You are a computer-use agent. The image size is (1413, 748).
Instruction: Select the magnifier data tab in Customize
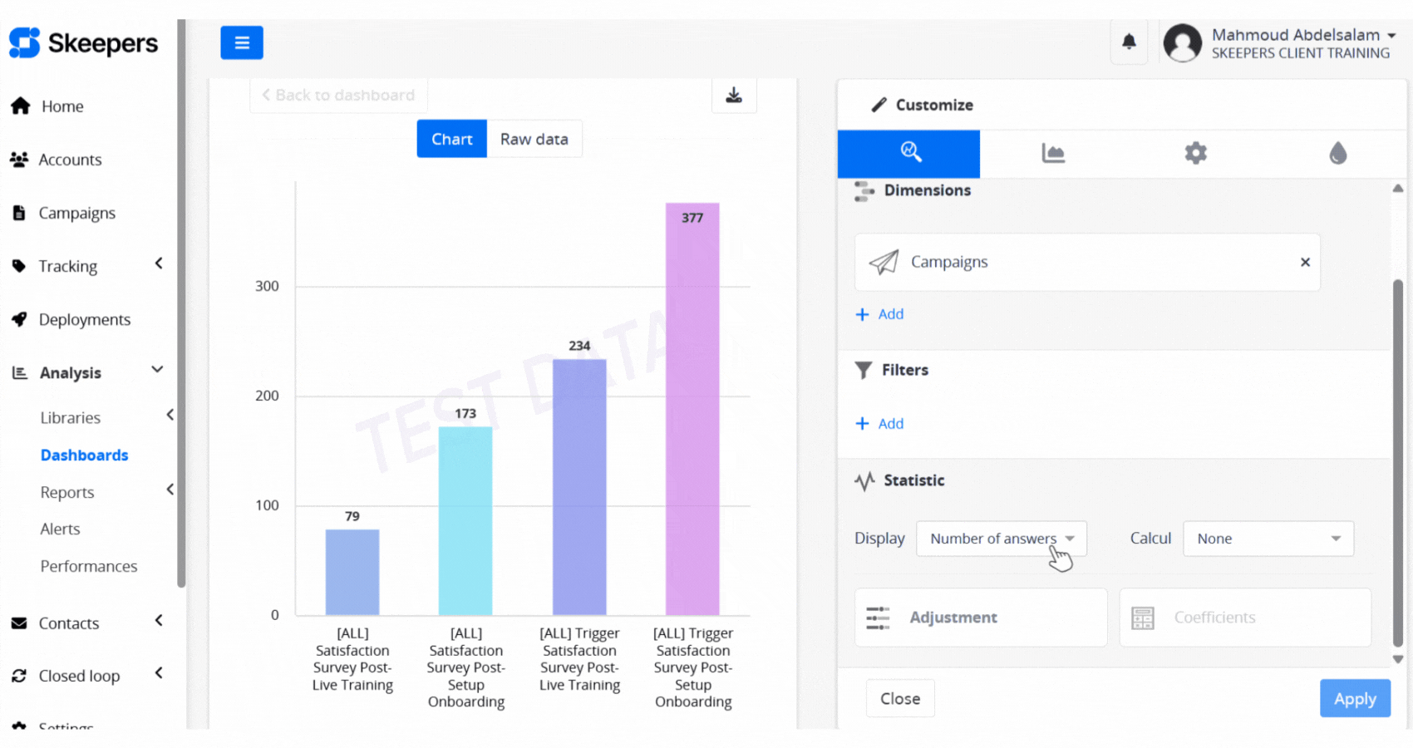point(909,153)
